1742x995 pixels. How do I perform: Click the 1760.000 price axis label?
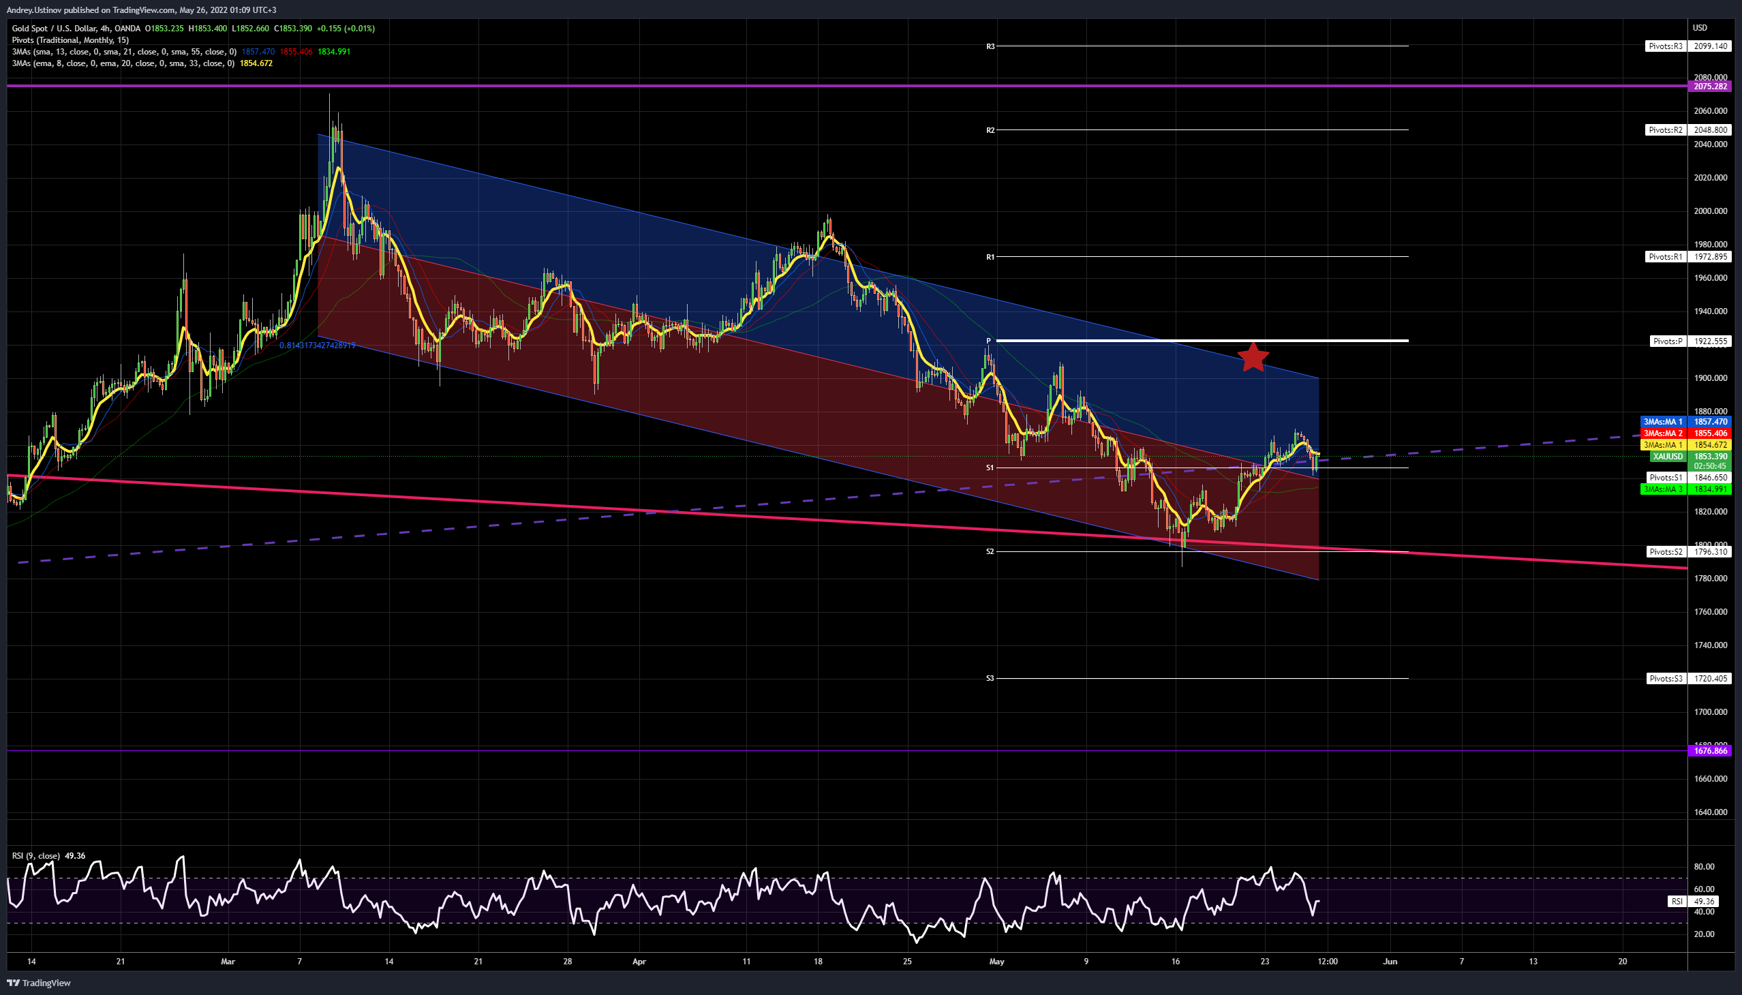pos(1710,611)
